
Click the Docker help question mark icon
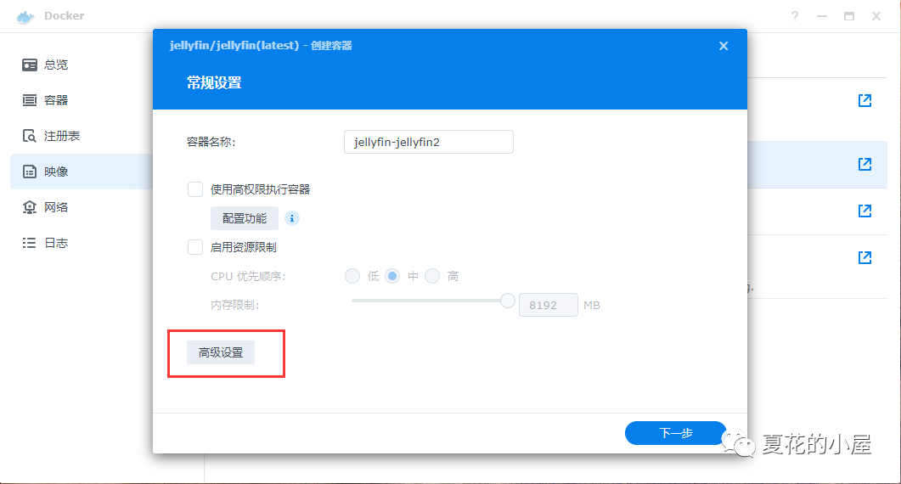pyautogui.click(x=794, y=16)
